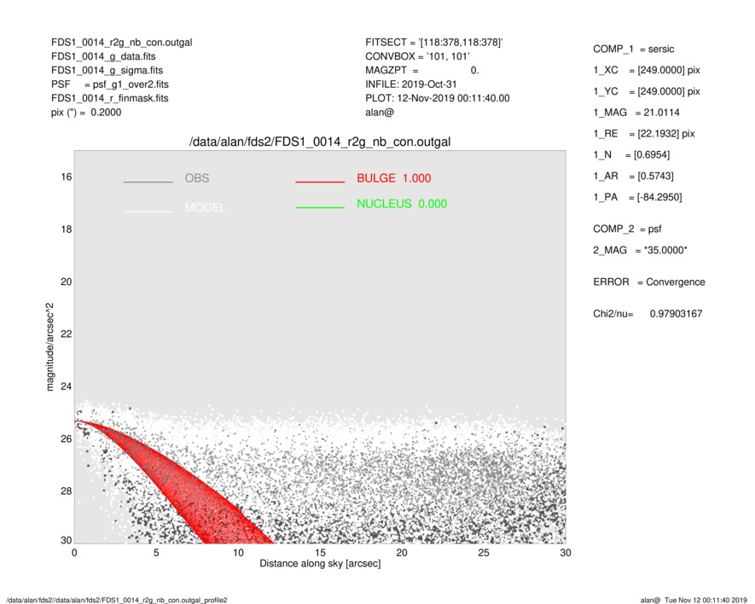Click 1_PA = [-84.2950] value
755x604 pixels.
click(x=637, y=197)
